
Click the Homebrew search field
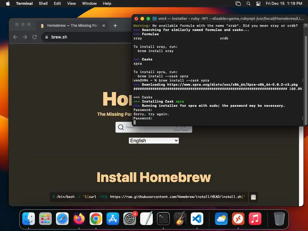154,127
